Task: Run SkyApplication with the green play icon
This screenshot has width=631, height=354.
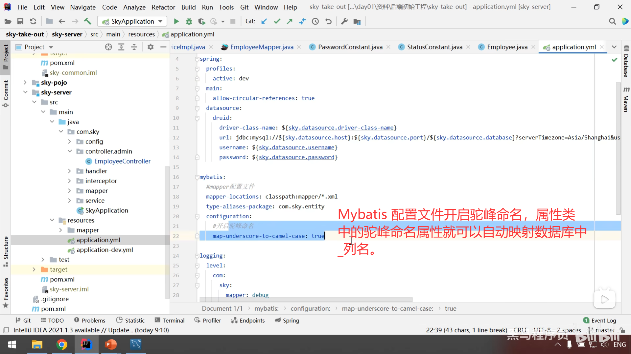Action: click(176, 21)
